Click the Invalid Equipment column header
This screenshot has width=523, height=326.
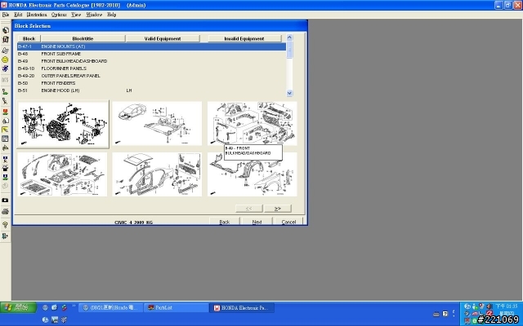click(x=244, y=38)
